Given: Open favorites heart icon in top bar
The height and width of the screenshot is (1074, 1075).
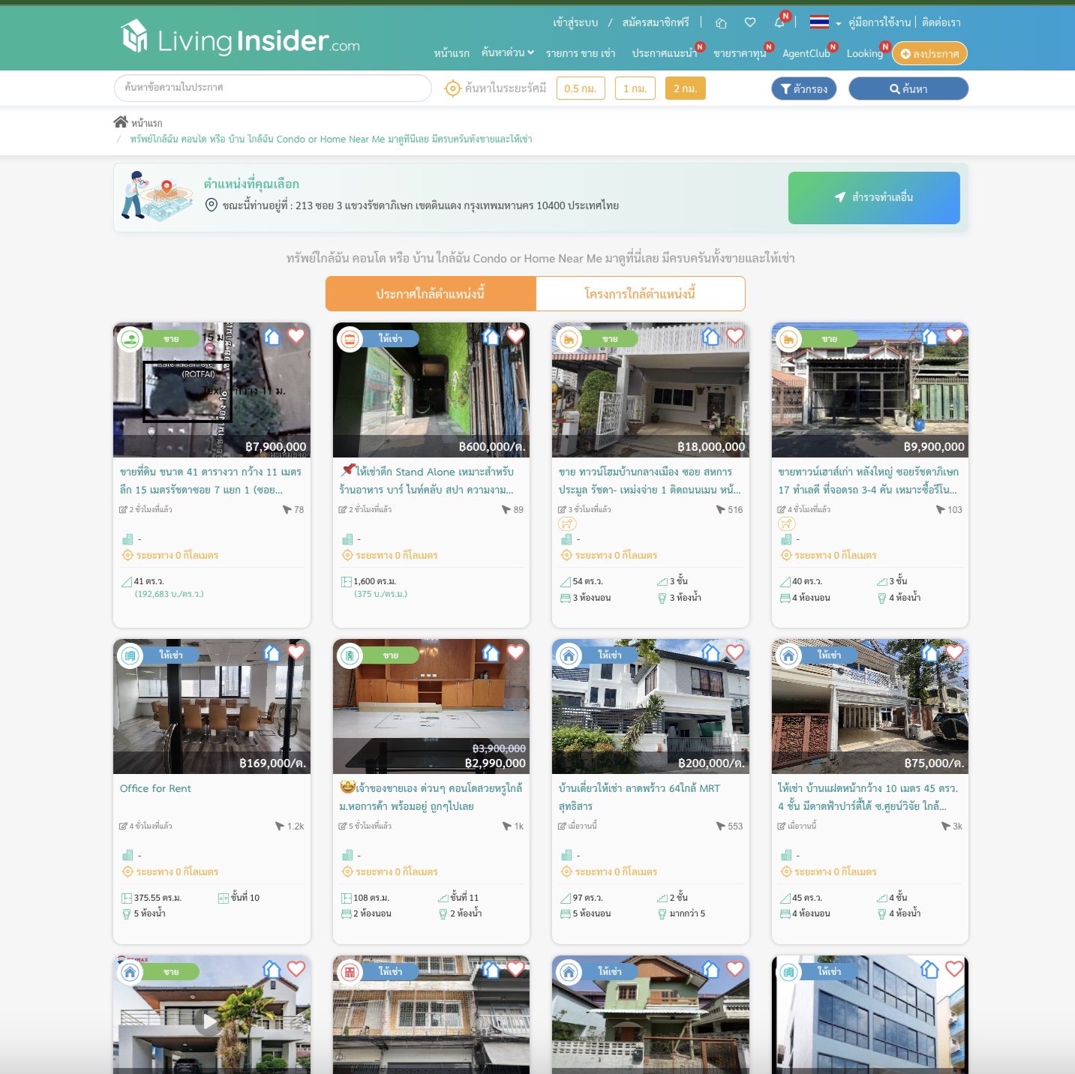Looking at the screenshot, I should click(750, 23).
